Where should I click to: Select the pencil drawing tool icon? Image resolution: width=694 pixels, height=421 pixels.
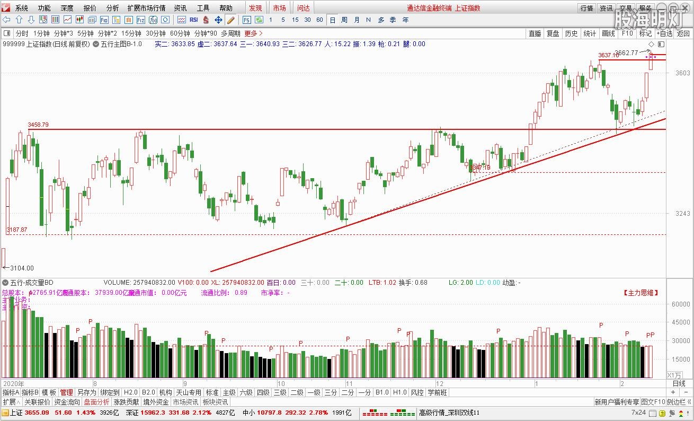(x=230, y=20)
